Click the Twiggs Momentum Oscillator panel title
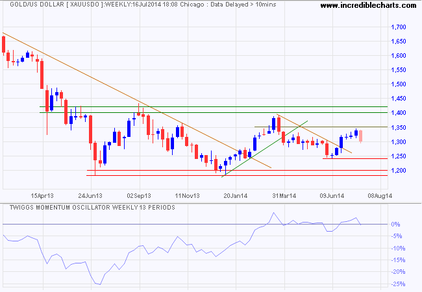This screenshot has width=422, height=292. [x=92, y=208]
